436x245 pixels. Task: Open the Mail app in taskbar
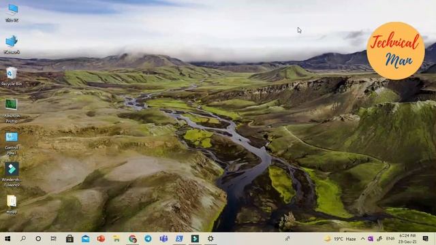coord(85,239)
